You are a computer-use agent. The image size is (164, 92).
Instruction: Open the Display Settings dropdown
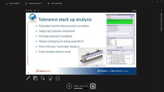point(35,3)
